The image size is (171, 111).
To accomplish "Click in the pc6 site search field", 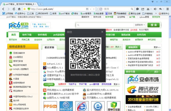I will tap(105, 25).
